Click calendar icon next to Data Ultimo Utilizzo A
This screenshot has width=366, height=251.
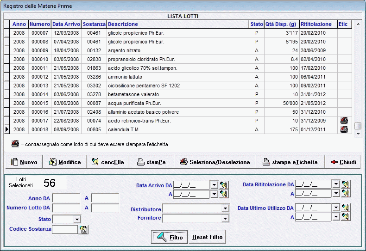(x=346, y=217)
